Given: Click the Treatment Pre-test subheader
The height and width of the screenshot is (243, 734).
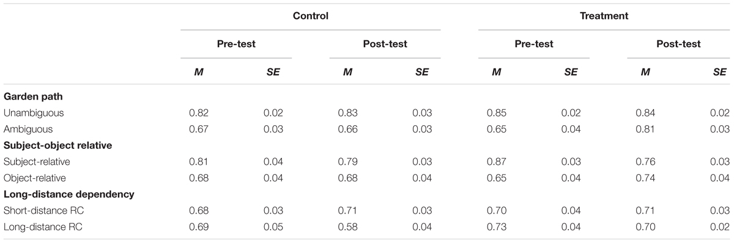Looking at the screenshot, I should coord(533,44).
